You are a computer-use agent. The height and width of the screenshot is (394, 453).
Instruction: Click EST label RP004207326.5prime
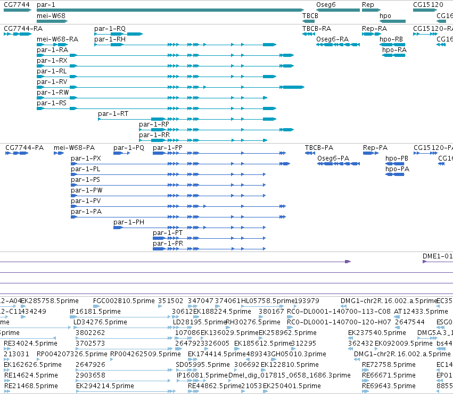(72, 354)
